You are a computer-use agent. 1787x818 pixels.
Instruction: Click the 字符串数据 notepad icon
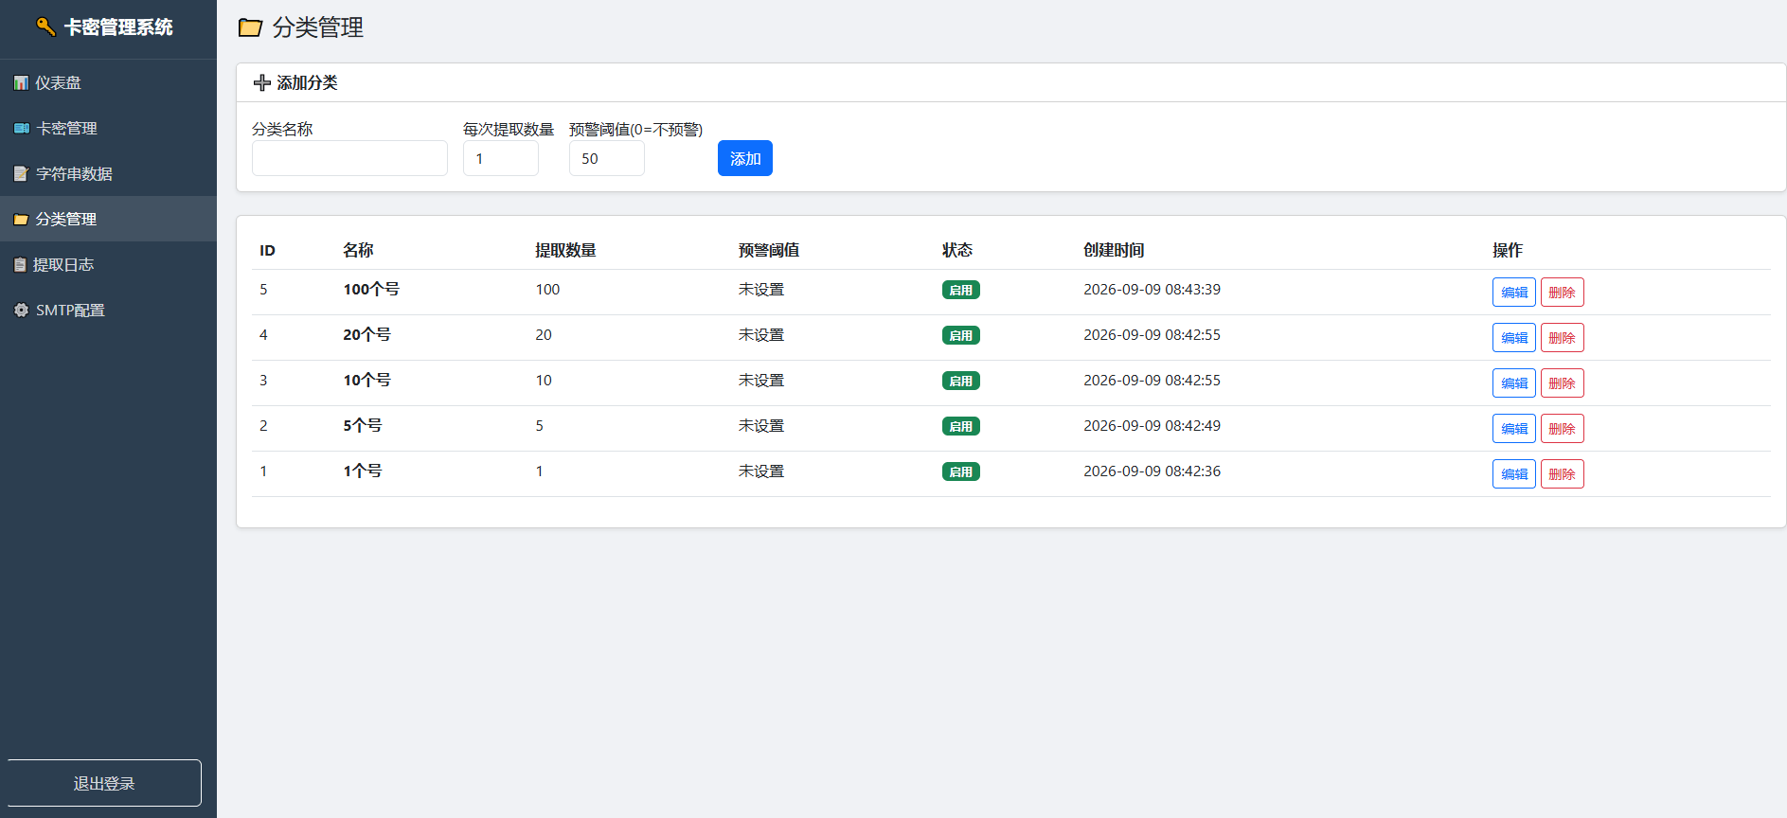[x=22, y=174]
